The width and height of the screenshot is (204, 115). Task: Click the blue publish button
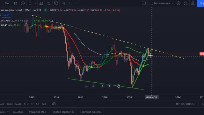click(200, 3)
